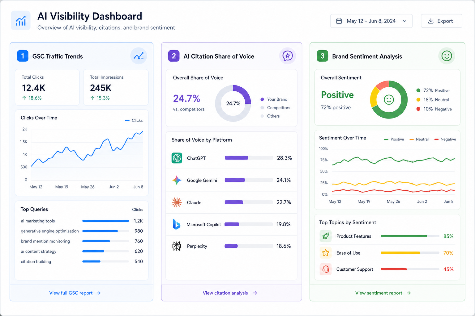Viewport: 475px width, 316px height.
Task: Click the Brand Sentiment smiley header icon
Action: [447, 56]
